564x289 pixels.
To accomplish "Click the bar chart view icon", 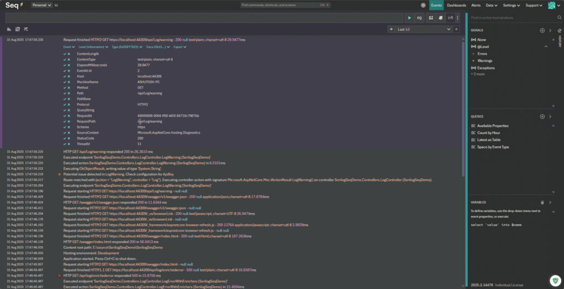I will (9, 29).
